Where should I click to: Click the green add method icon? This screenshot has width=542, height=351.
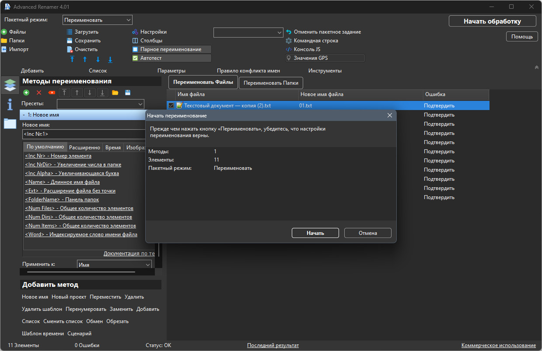click(x=26, y=93)
